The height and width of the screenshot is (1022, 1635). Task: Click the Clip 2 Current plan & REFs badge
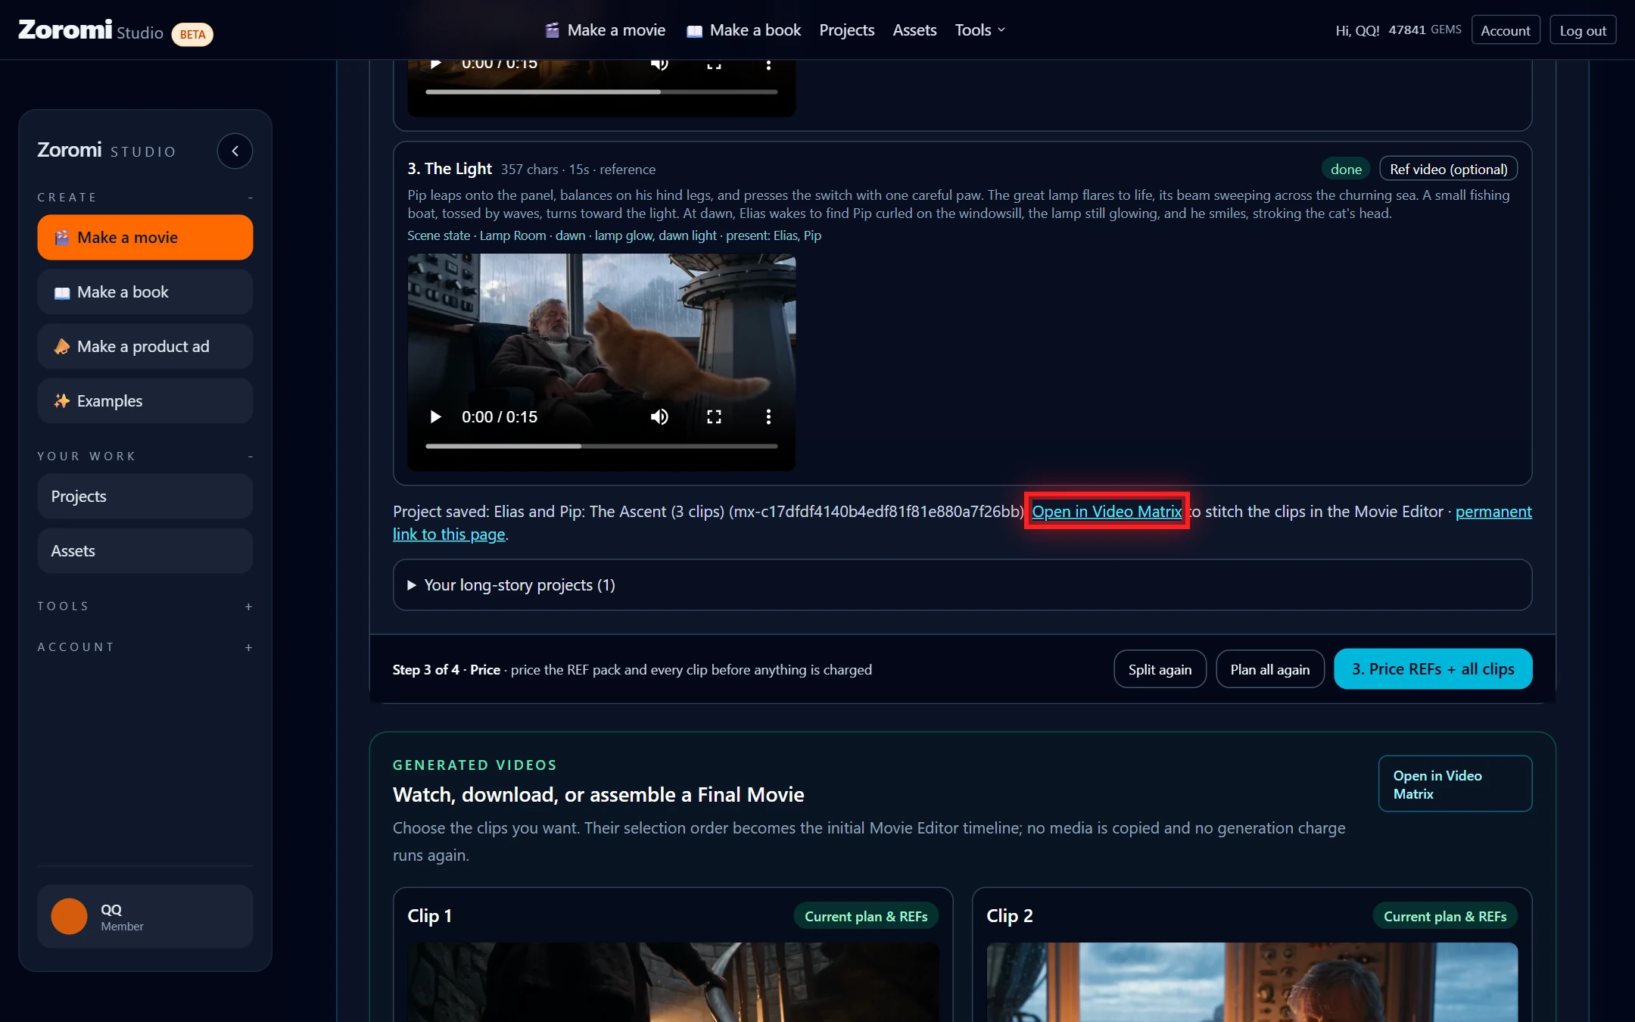[x=1445, y=916]
